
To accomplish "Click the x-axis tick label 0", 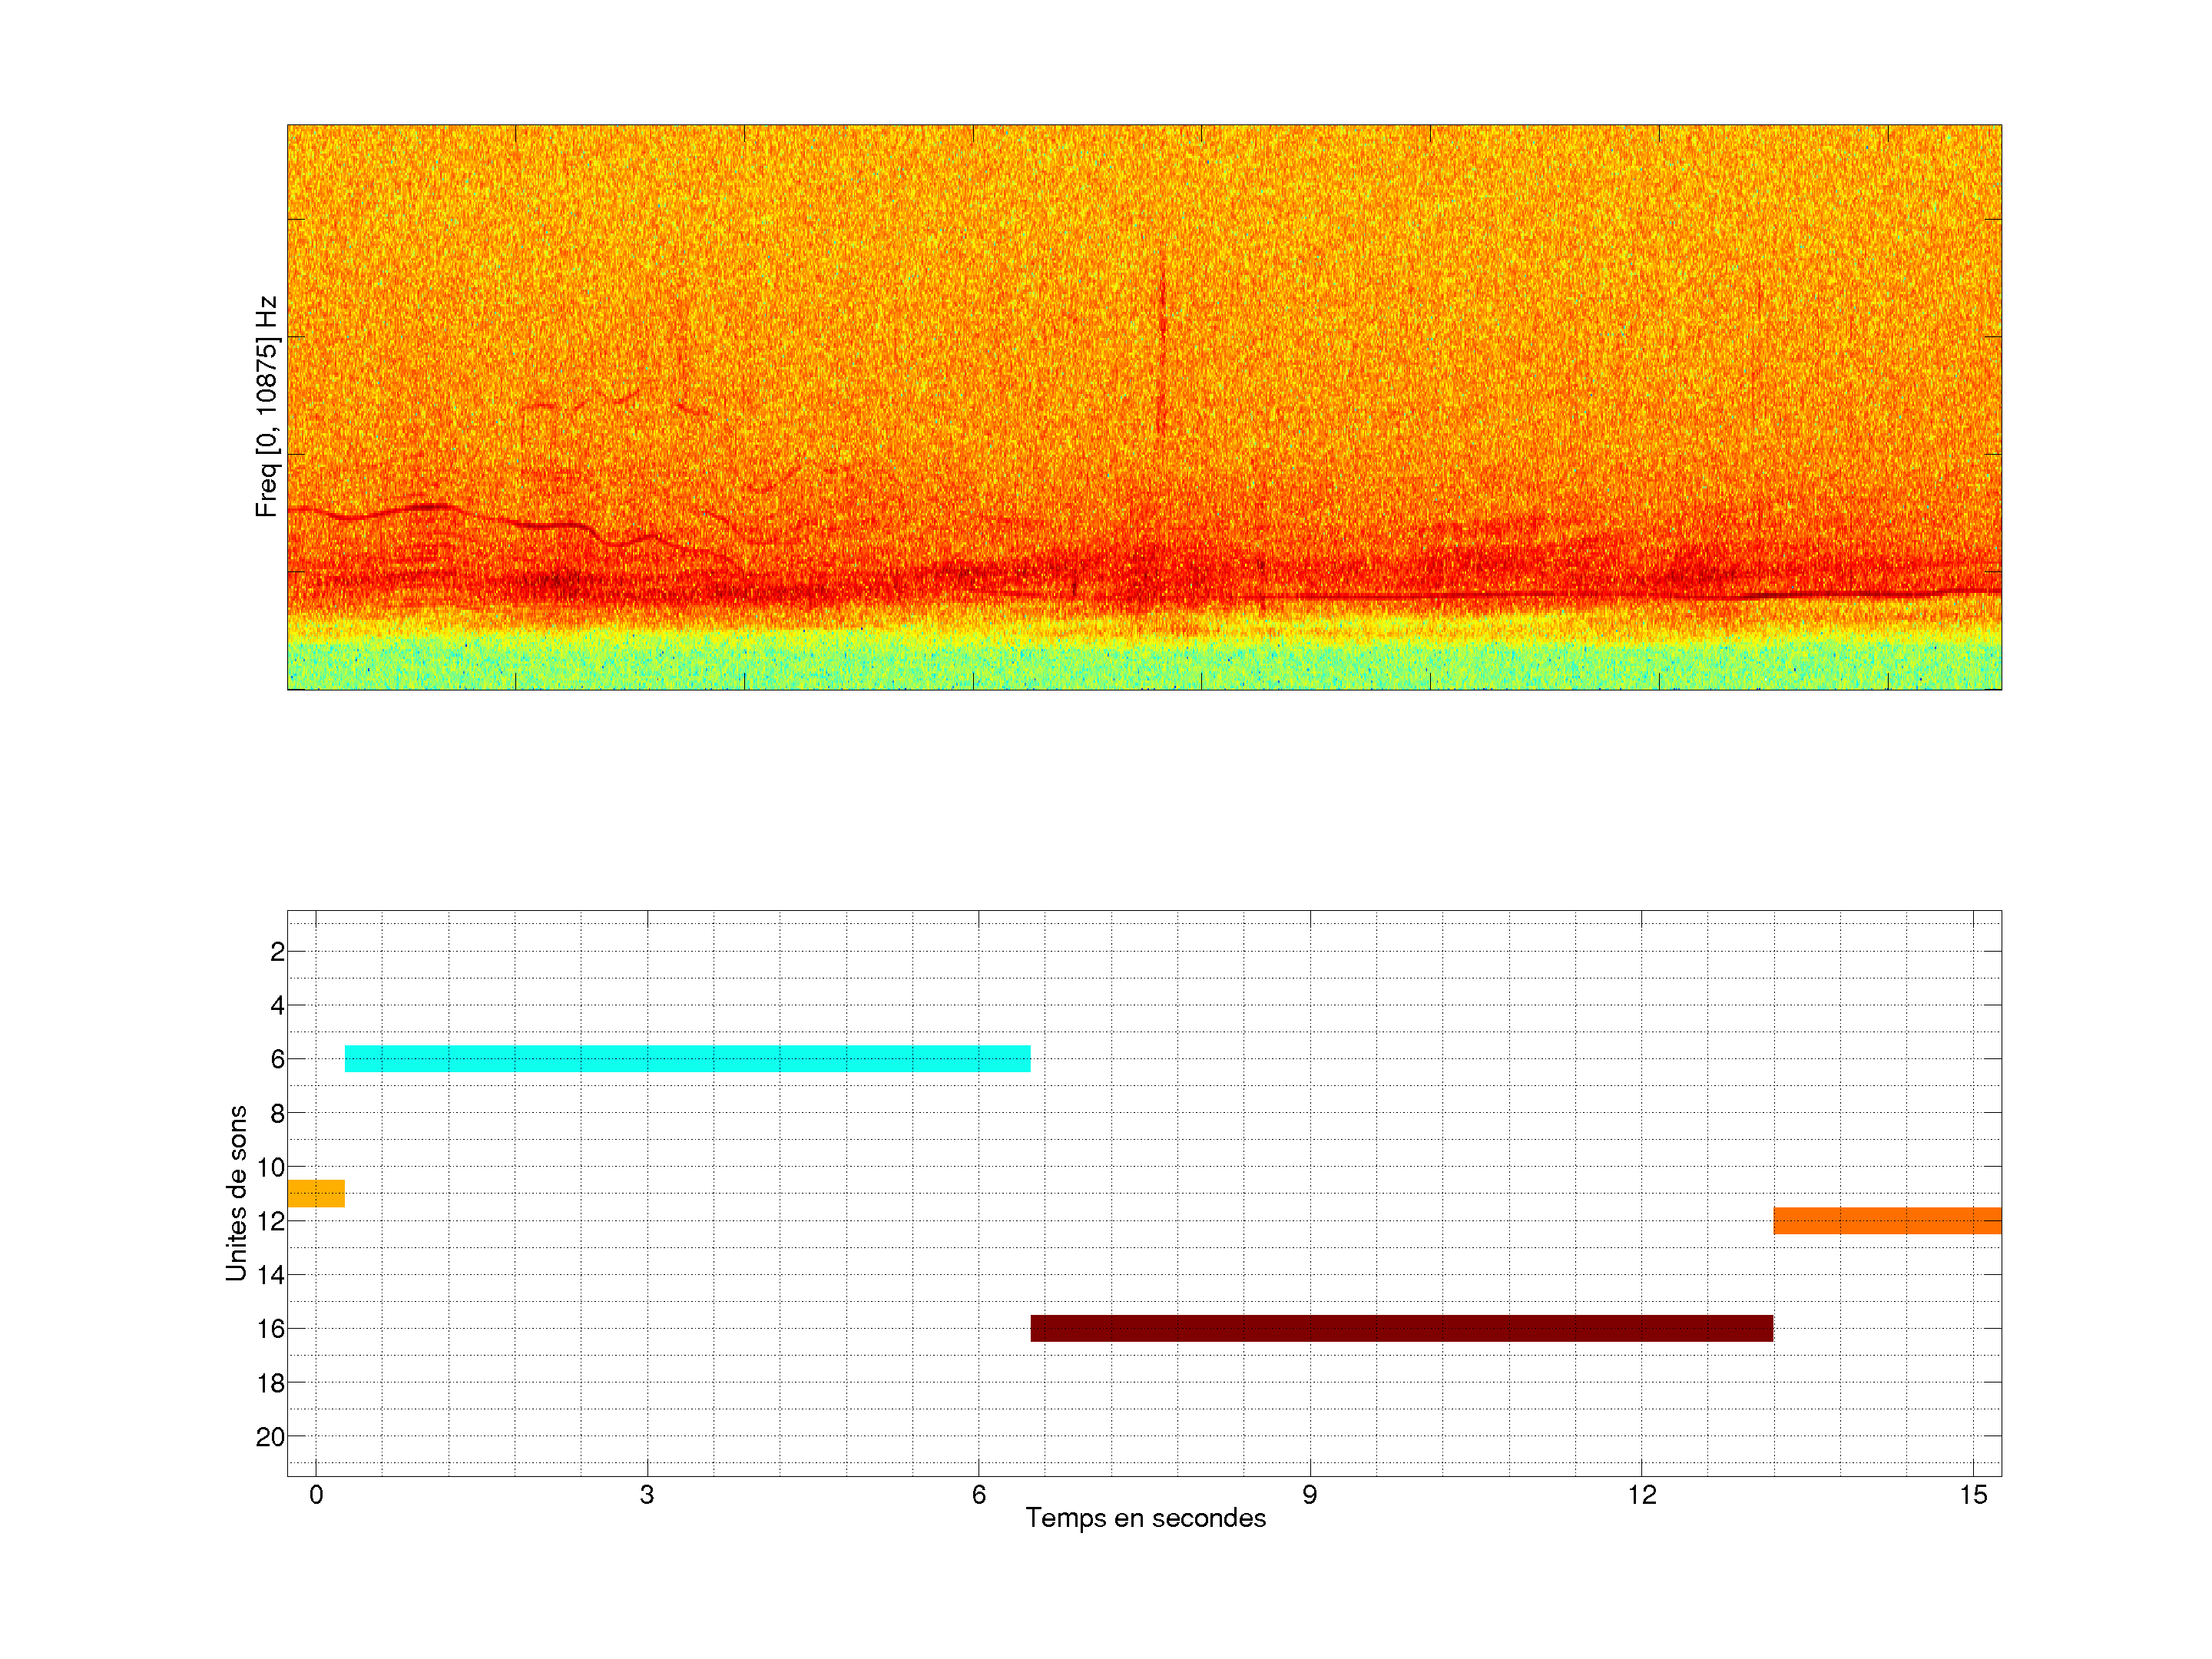I will pyautogui.click(x=316, y=1495).
